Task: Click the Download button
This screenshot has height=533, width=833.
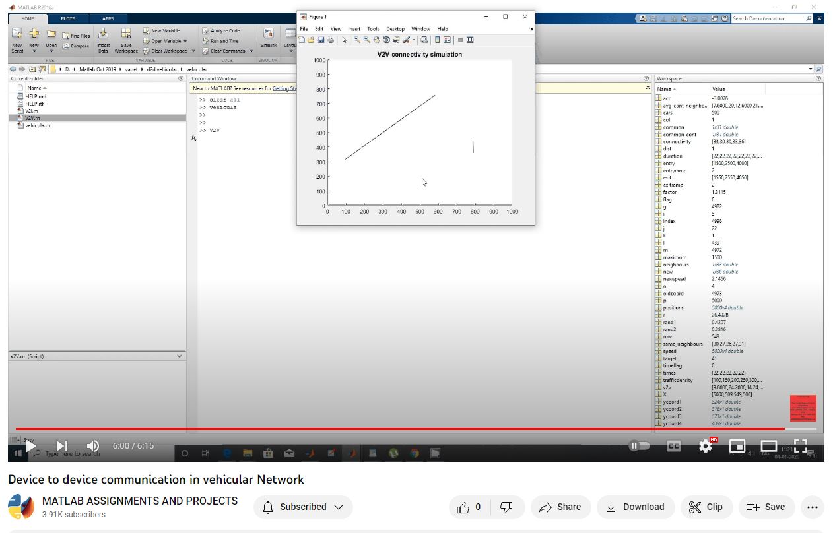Action: coord(635,507)
